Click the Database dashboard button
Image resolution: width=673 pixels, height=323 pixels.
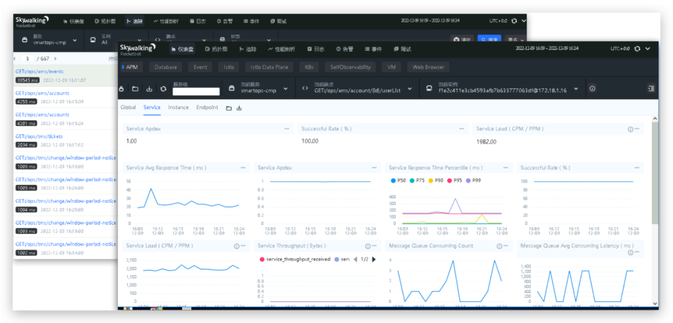[x=166, y=67]
